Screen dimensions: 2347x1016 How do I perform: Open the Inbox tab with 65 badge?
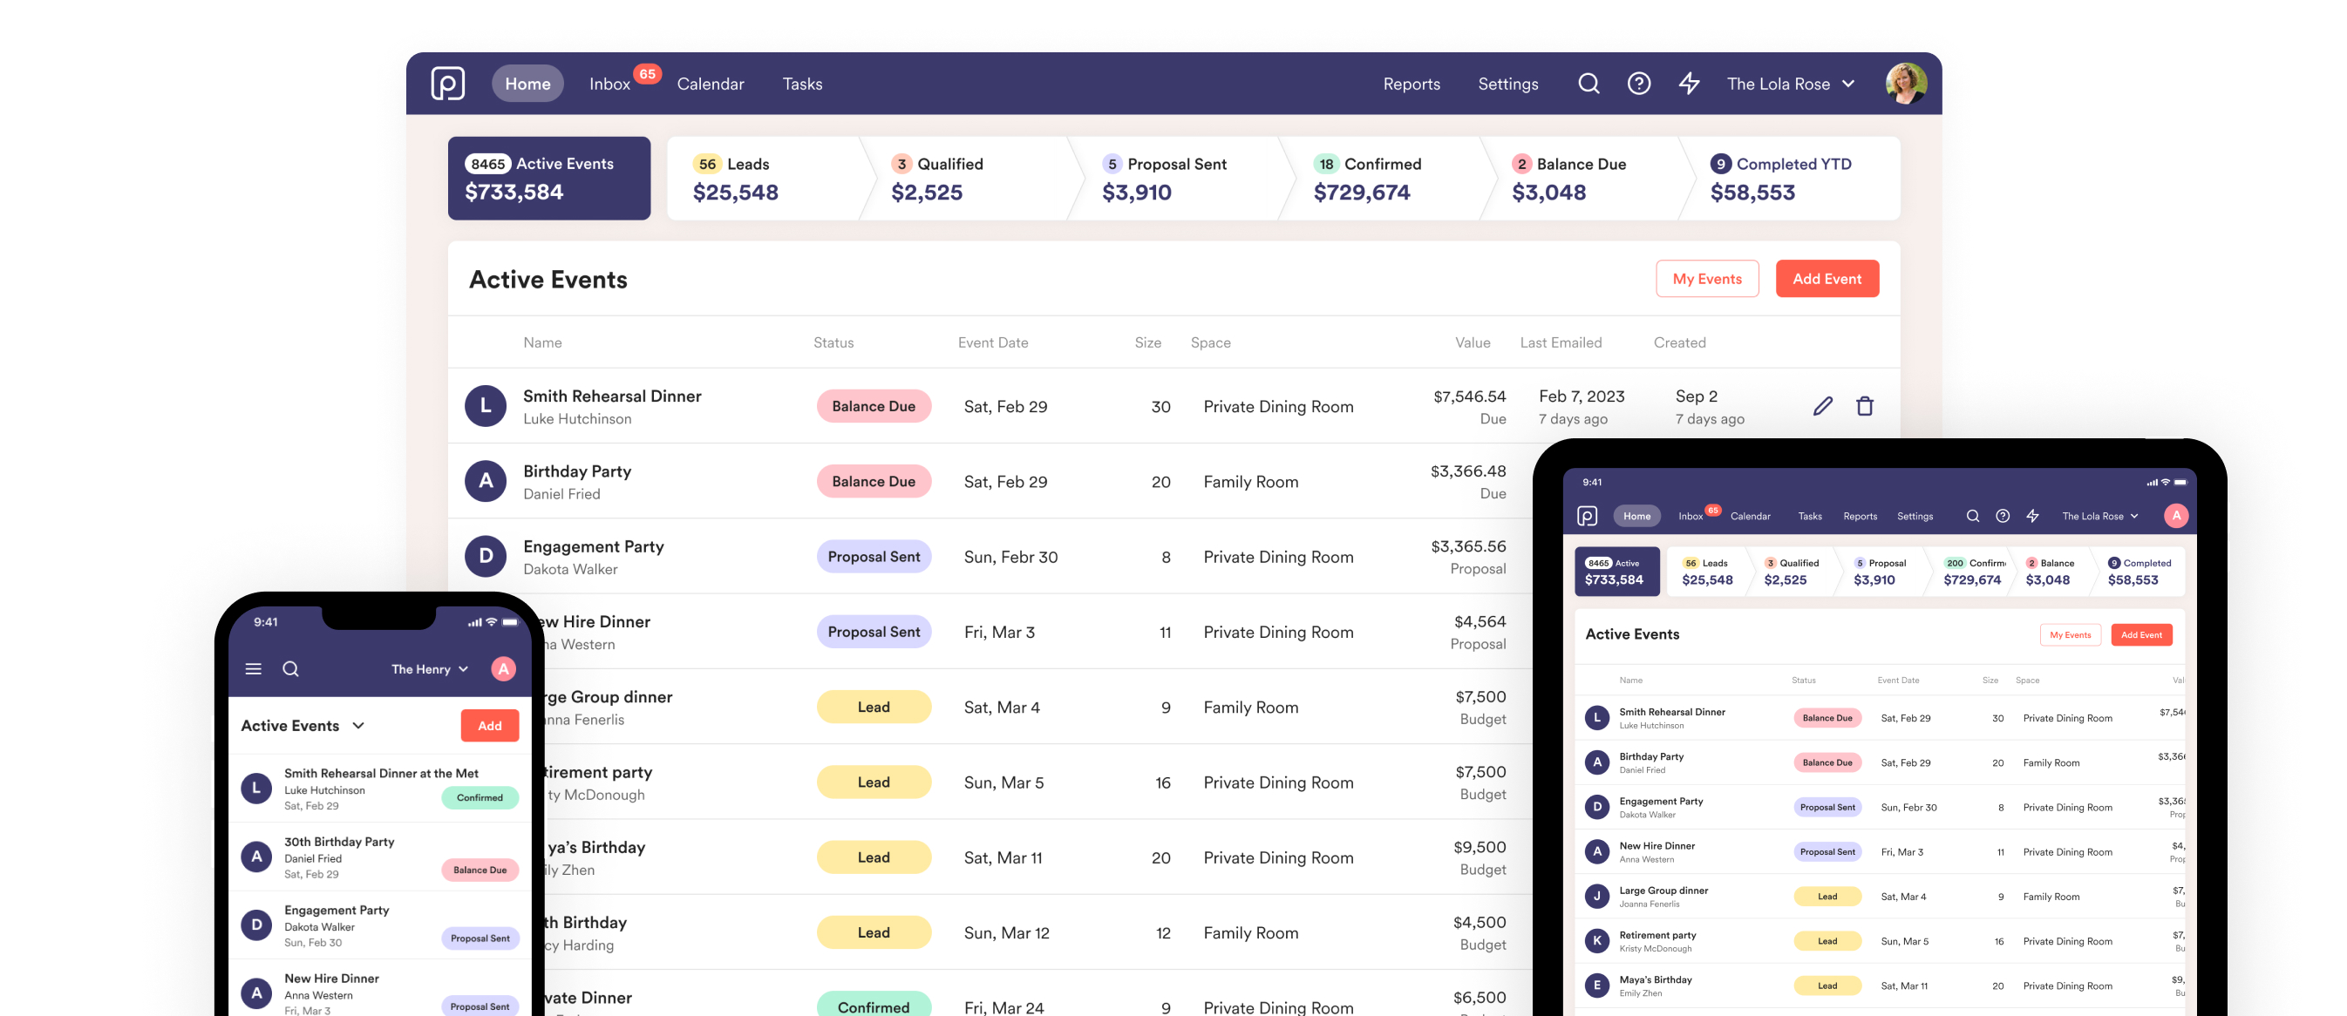click(x=609, y=84)
